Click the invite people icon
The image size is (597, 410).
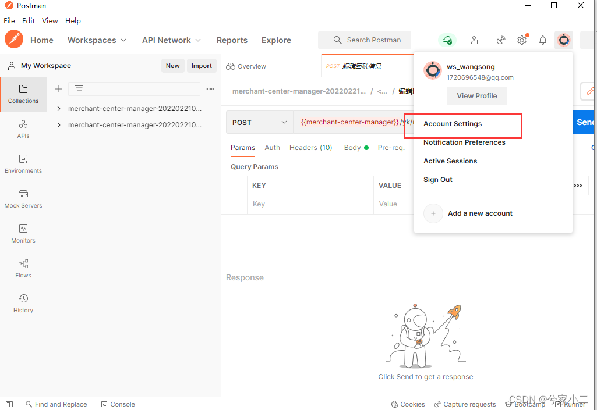pos(475,40)
